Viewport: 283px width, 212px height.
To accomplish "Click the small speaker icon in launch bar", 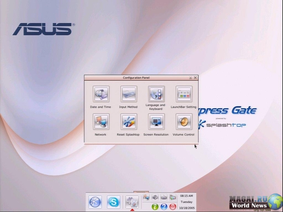I will 155,198.
